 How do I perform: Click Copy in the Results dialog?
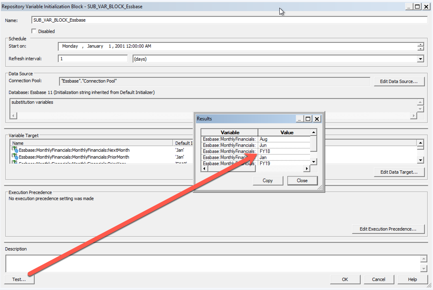click(268, 181)
